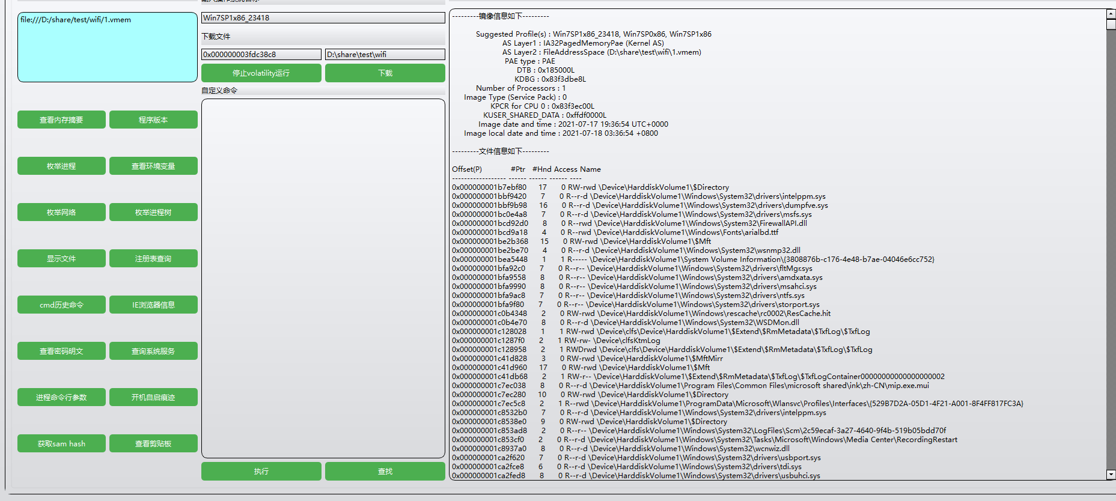The image size is (1116, 501).
Task: Run the 枚举进程 command
Action: click(x=61, y=166)
